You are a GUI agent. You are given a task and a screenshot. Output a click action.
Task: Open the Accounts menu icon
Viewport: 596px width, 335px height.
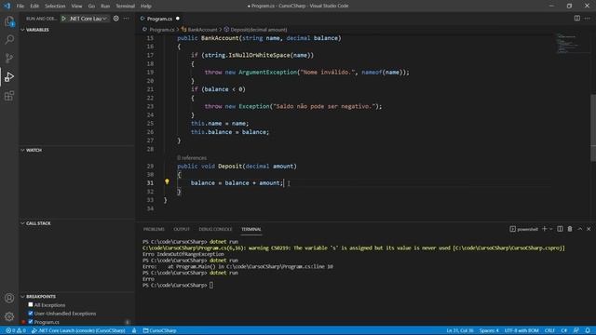9,298
